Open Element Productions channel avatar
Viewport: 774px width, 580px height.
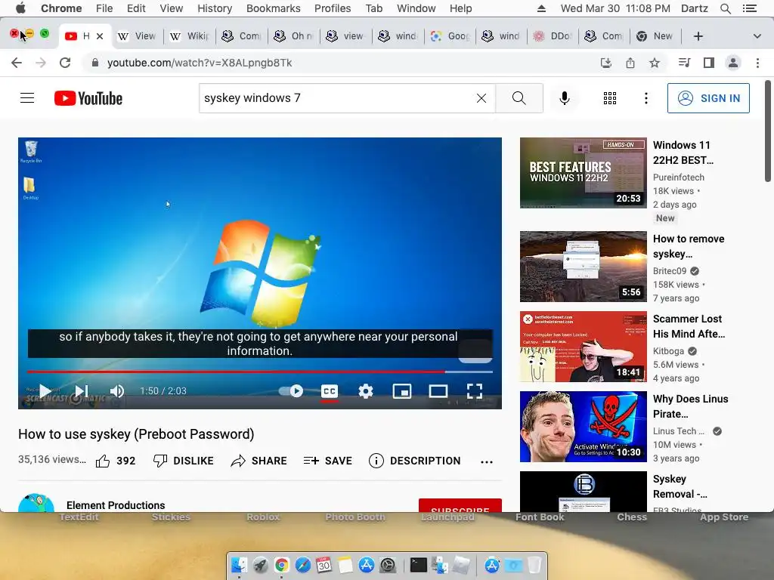[36, 503]
